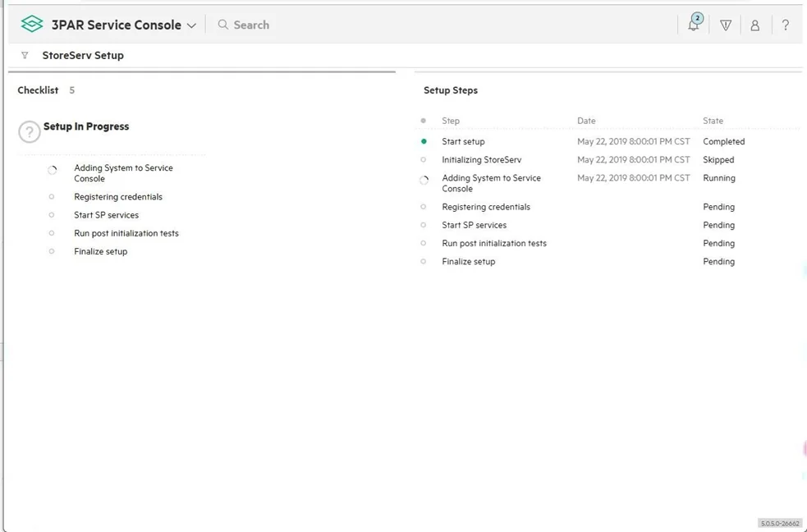The image size is (807, 532).
Task: Click the State column header
Action: pos(713,121)
